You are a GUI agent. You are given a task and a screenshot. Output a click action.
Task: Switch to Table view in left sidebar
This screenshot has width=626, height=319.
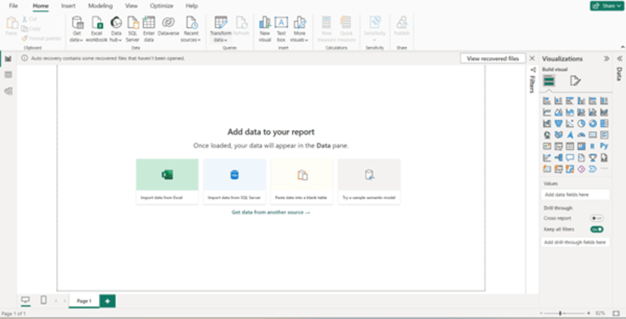[x=8, y=75]
